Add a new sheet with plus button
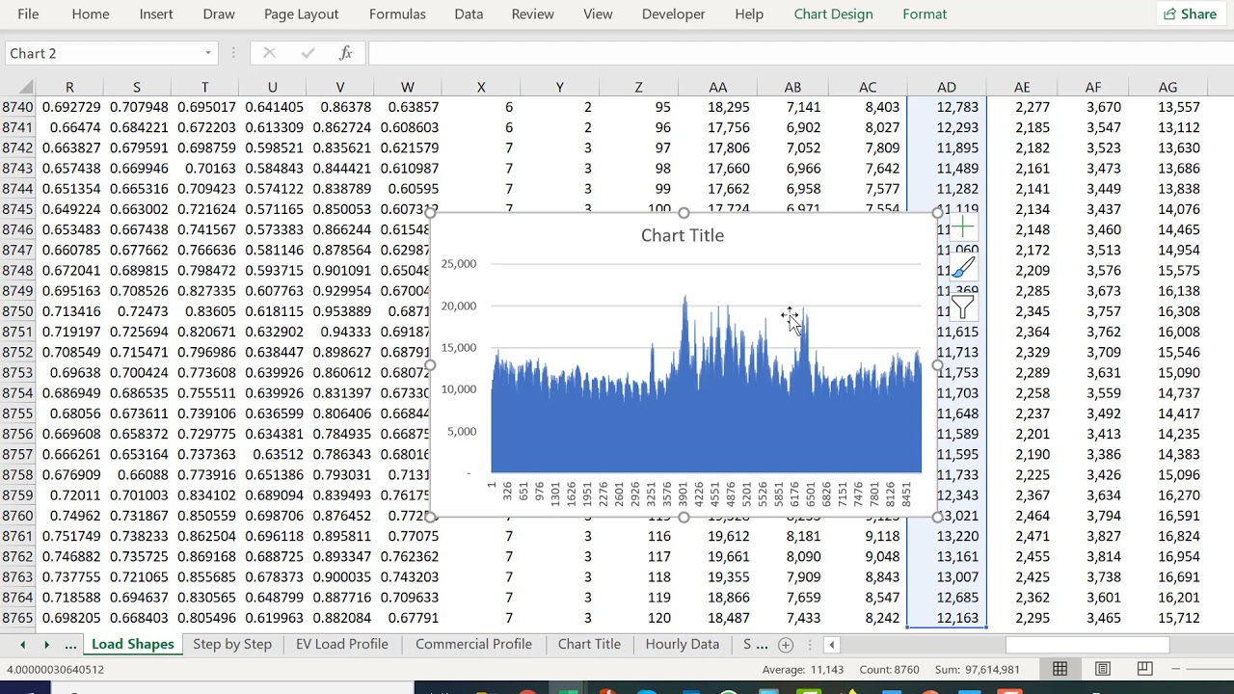Screen dimensions: 1234x694 point(786,645)
